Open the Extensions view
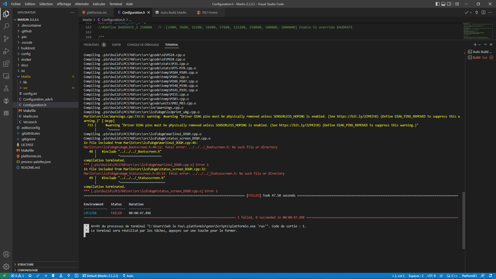This screenshot has height=279, width=496. 6,64
